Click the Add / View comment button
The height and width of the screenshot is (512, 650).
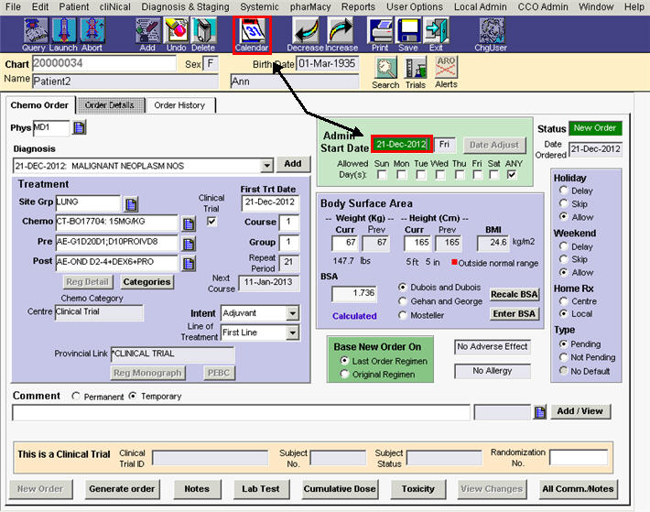(580, 411)
